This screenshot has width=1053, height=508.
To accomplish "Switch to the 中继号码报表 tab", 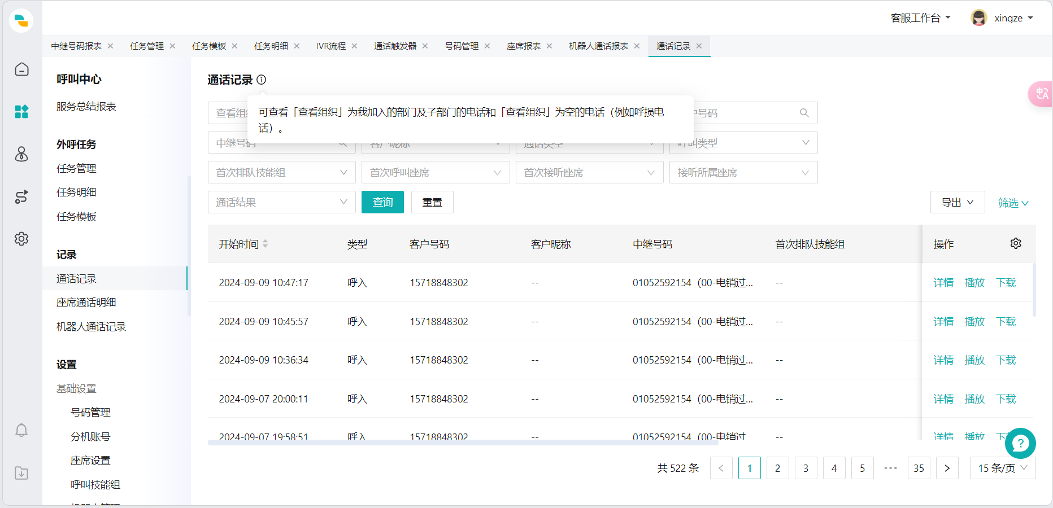I will (x=76, y=46).
